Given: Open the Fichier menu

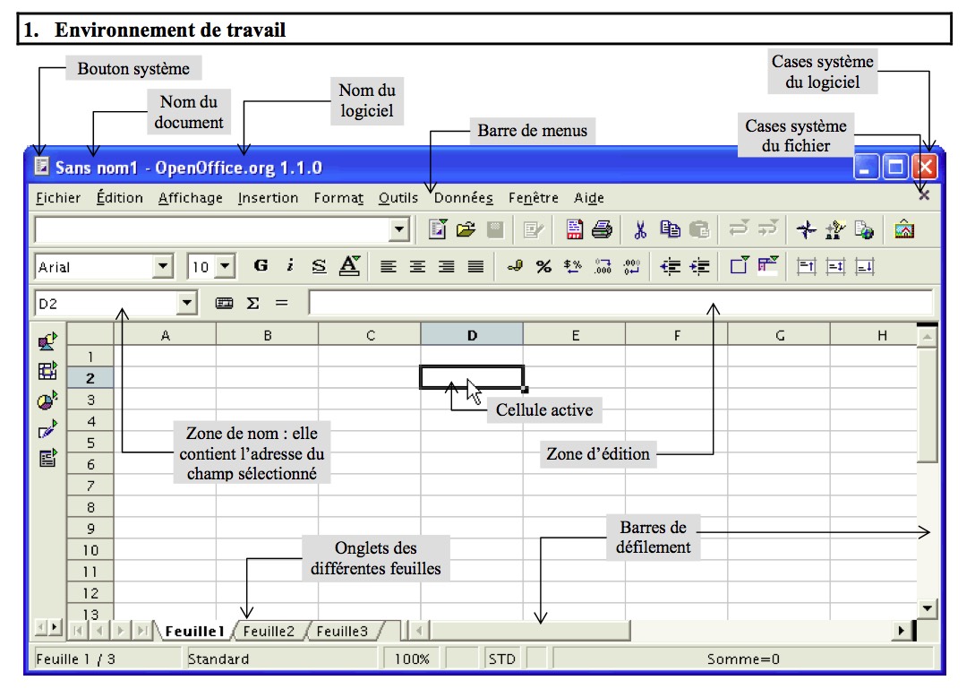Looking at the screenshot, I should (58, 198).
